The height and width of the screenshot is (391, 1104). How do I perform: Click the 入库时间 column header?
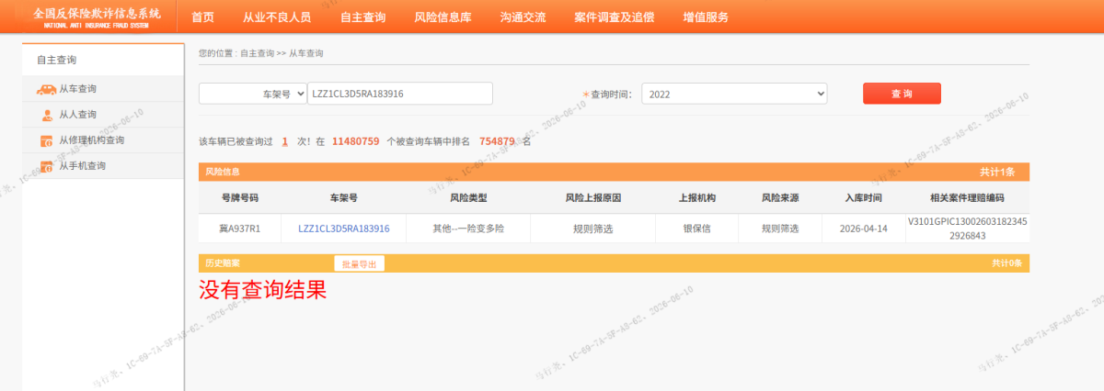(x=864, y=197)
